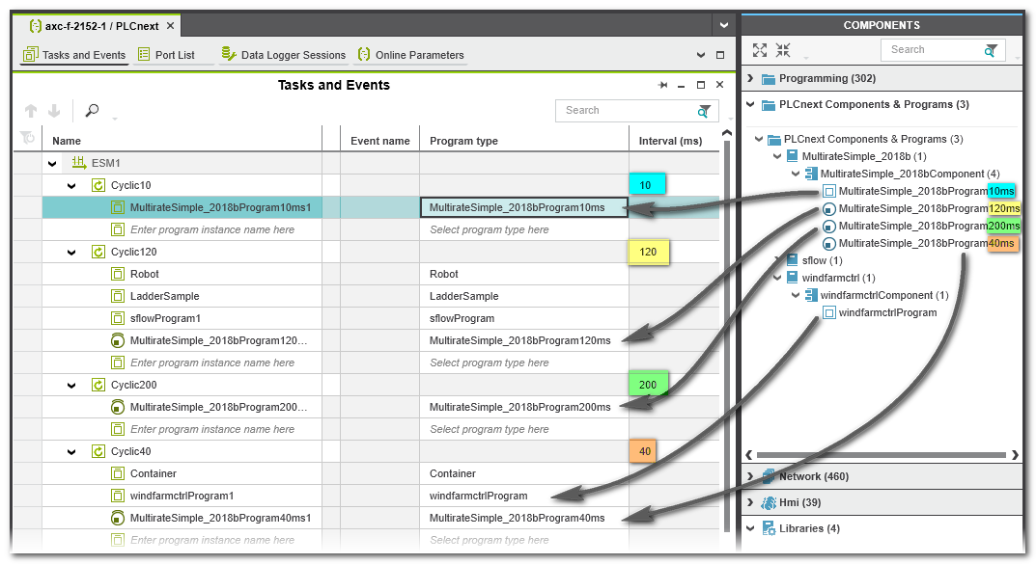
Task: Collapse the ESM1 node
Action: [52, 164]
